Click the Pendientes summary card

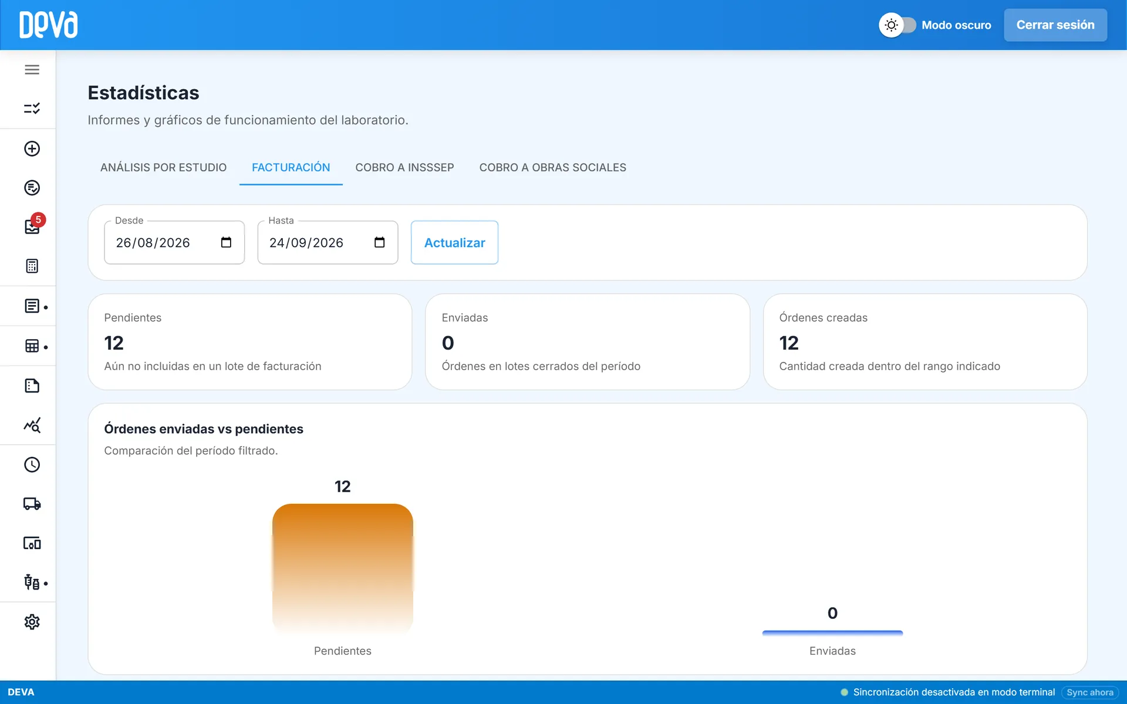[250, 342]
